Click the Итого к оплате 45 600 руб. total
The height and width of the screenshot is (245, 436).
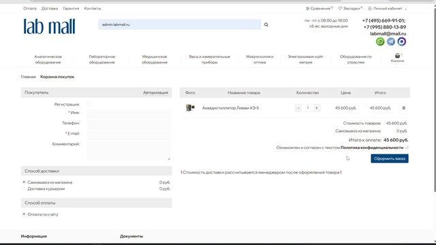pos(379,140)
